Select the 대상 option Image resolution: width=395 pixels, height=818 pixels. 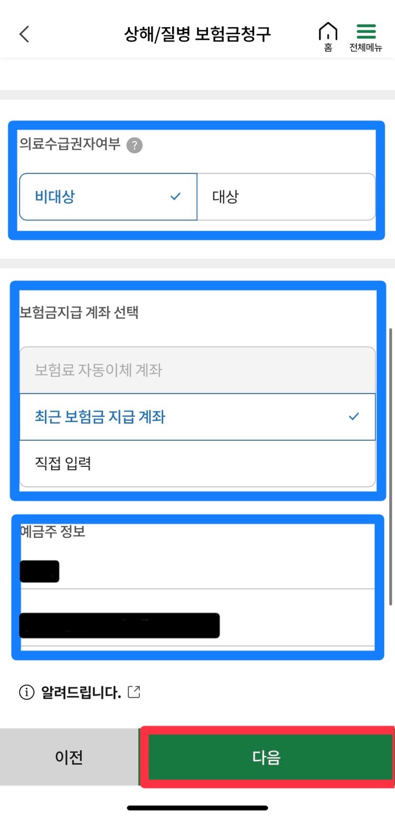(x=285, y=196)
